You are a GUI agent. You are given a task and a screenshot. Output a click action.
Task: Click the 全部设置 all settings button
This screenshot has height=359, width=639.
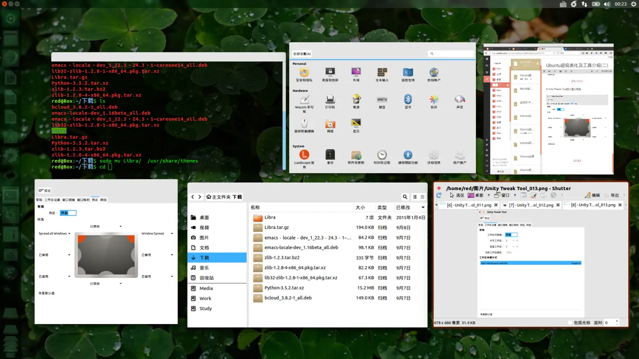302,54
